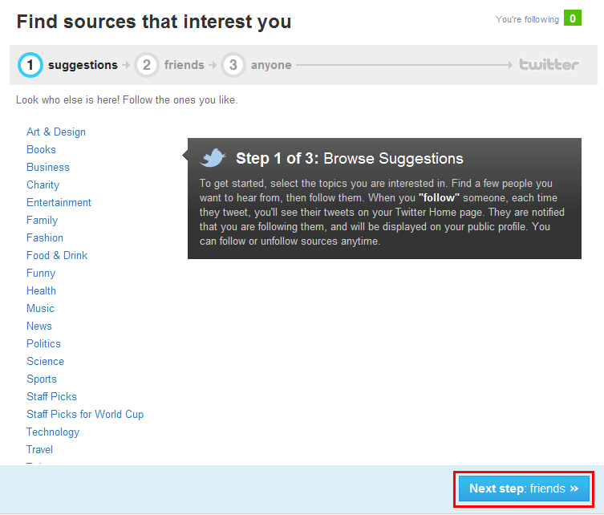
Task: Open the Family category
Action: 42,221
